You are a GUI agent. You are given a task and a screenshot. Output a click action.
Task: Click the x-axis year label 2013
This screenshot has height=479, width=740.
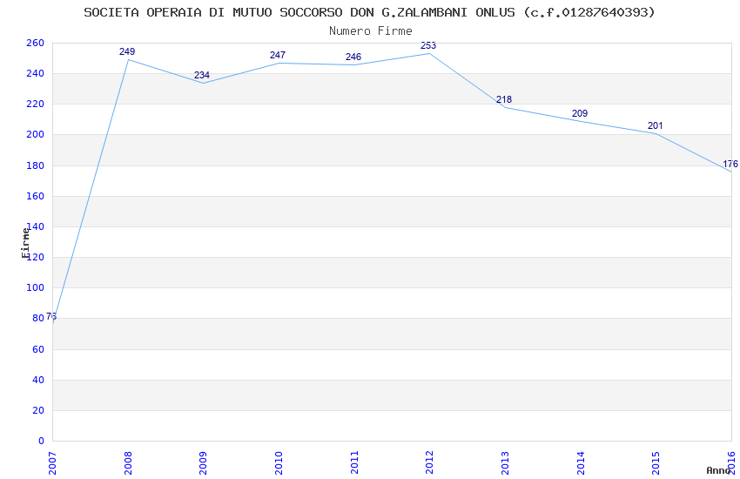coord(505,463)
